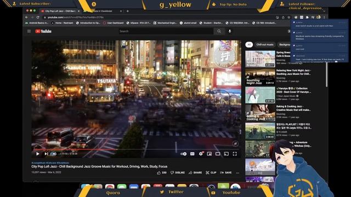Viewport: 351px width, 197px height.
Task: Skip to next video in player
Action: (x=46, y=154)
